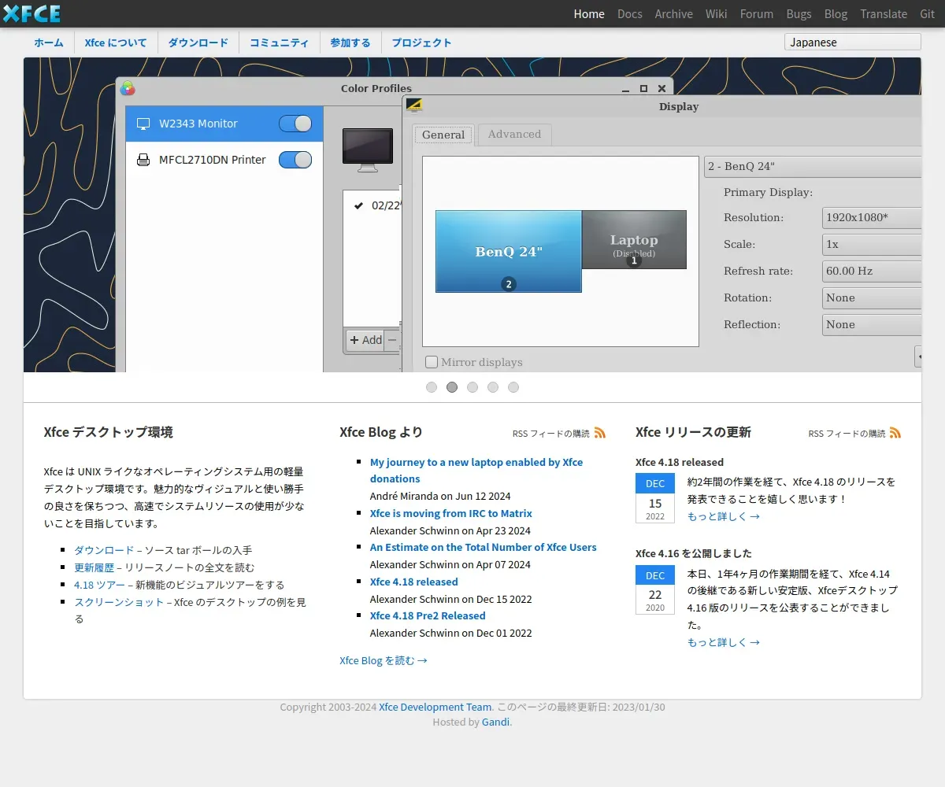Click the W2343 Monitor device icon
Viewport: 945px width, 787px height.
143,124
